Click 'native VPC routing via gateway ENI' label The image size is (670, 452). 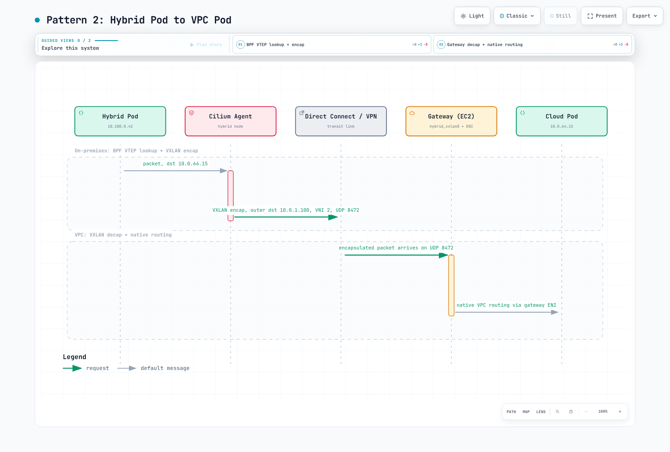[x=506, y=305]
